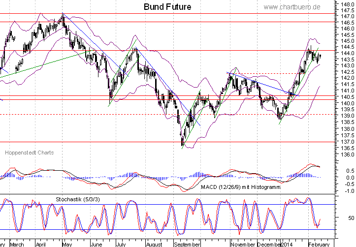Click the "July" month label on the time axis

[x=121, y=245]
